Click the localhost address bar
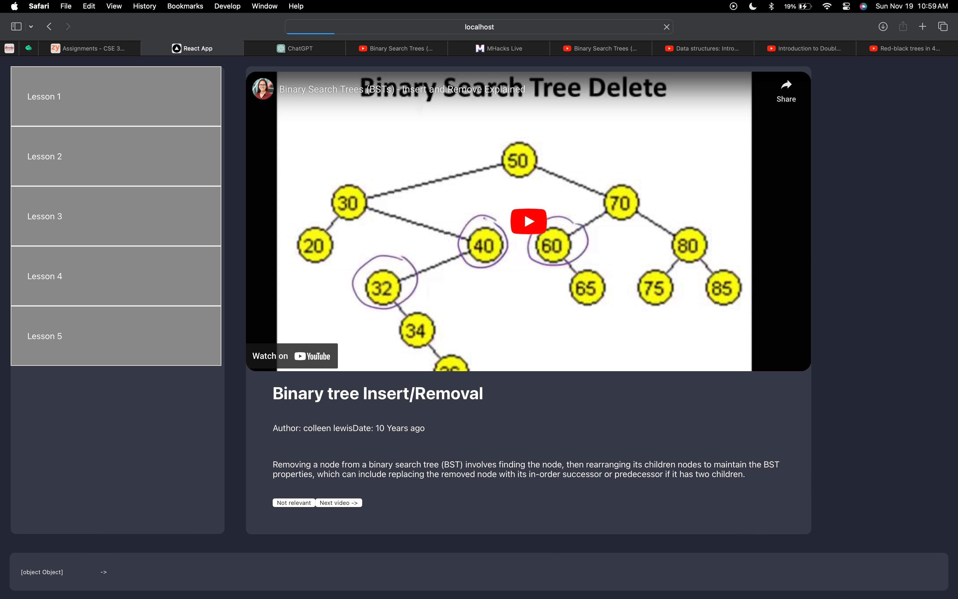Screen dimensions: 958x599 coord(479,27)
